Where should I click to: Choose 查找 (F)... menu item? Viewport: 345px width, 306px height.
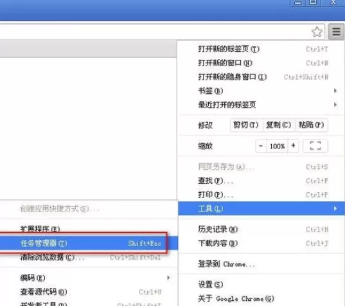[261, 181]
